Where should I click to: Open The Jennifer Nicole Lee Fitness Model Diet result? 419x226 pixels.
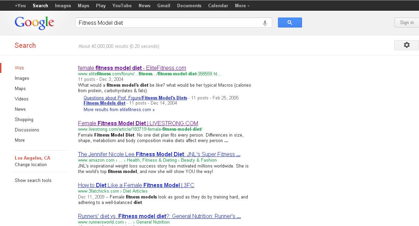(x=159, y=154)
